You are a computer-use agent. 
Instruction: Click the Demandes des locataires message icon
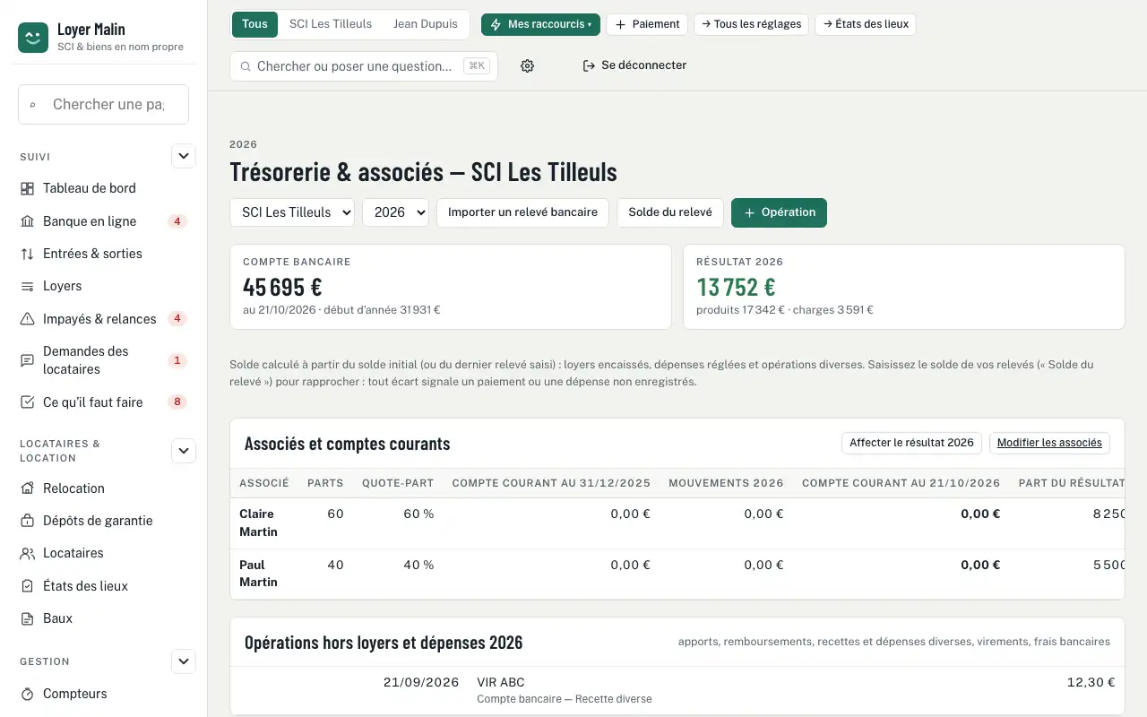(x=27, y=360)
